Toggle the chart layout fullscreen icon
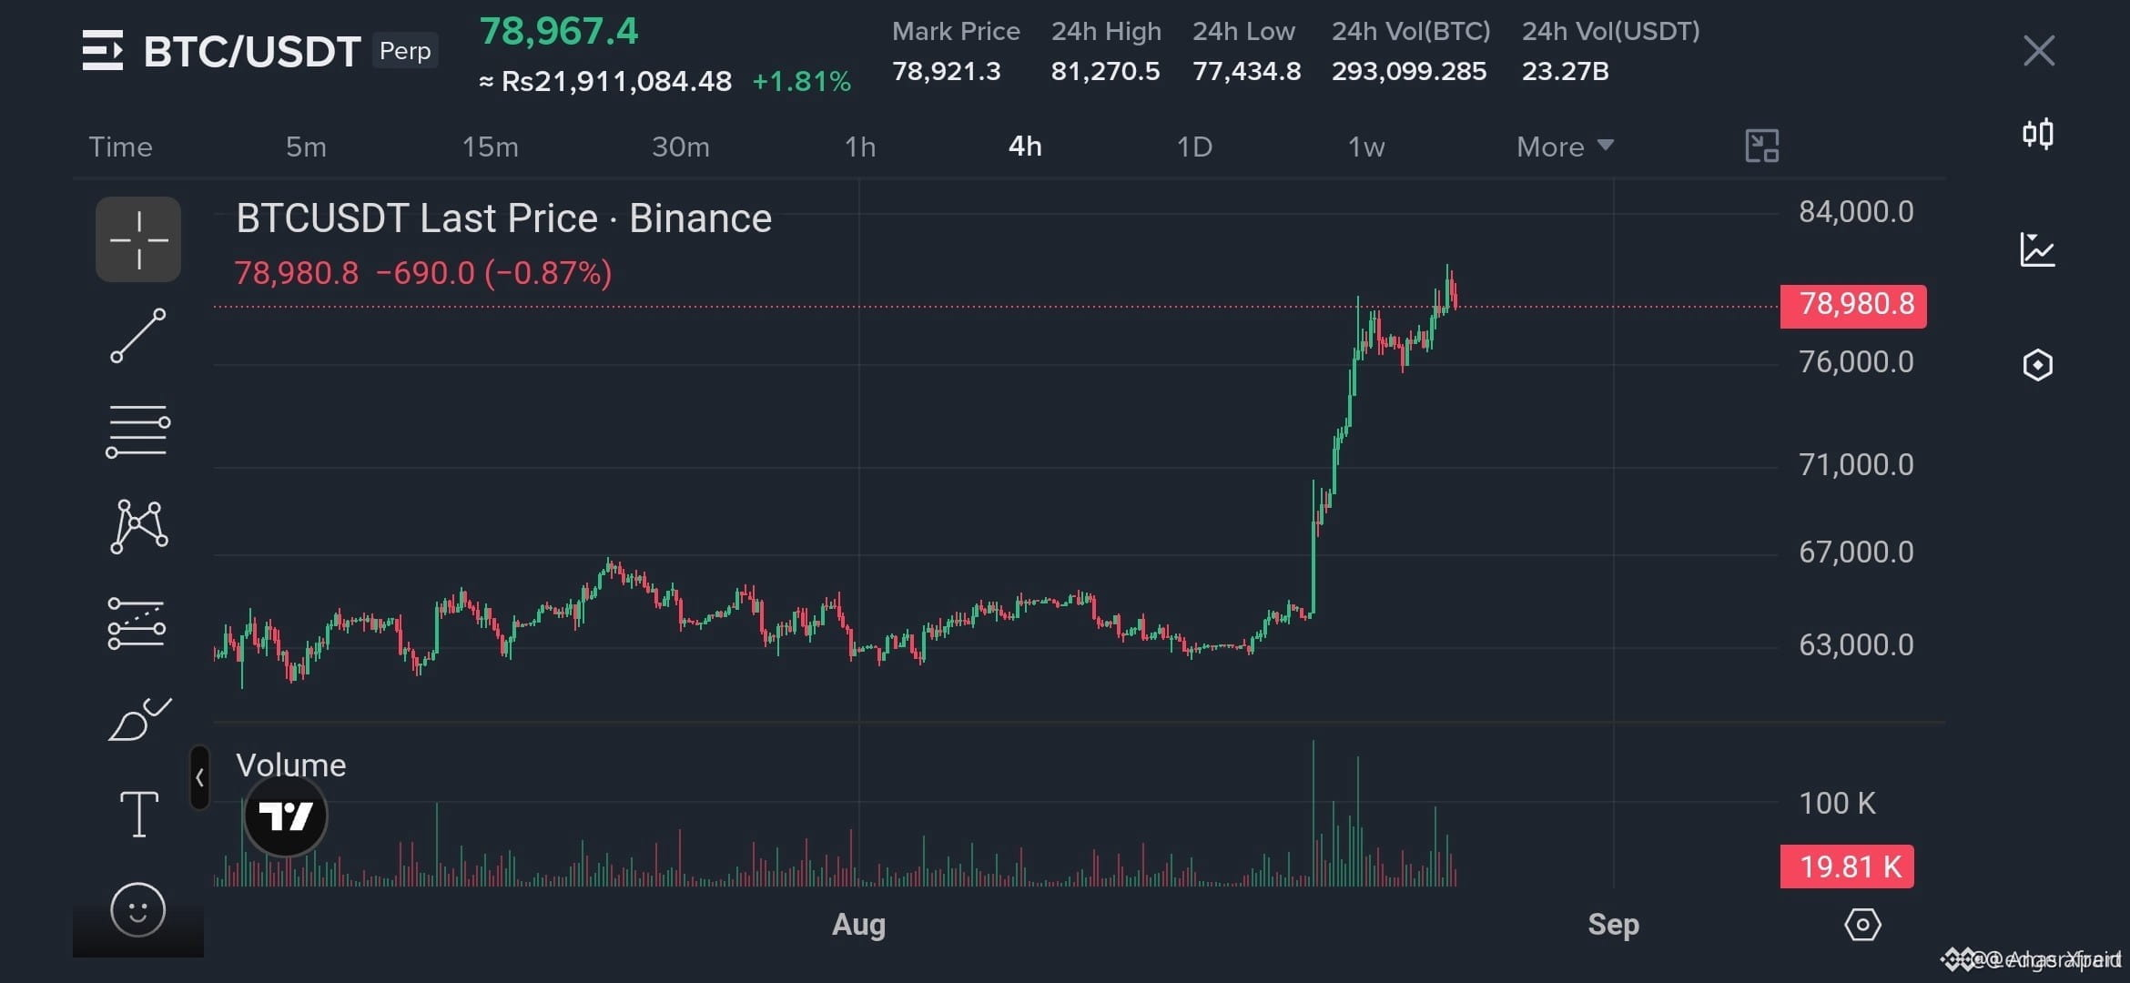The image size is (2130, 983). [x=1762, y=146]
